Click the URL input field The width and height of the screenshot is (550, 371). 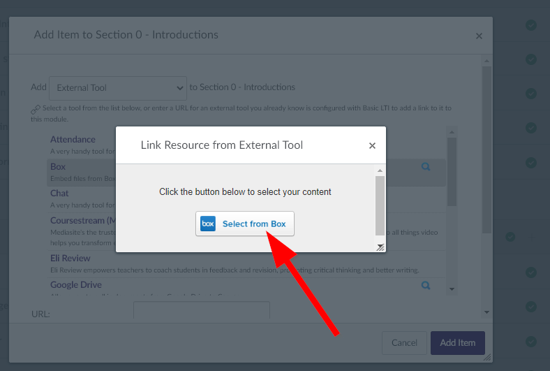coord(202,310)
